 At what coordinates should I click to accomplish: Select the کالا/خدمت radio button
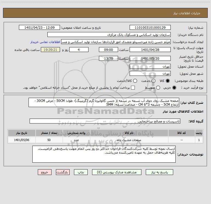click(135, 81)
